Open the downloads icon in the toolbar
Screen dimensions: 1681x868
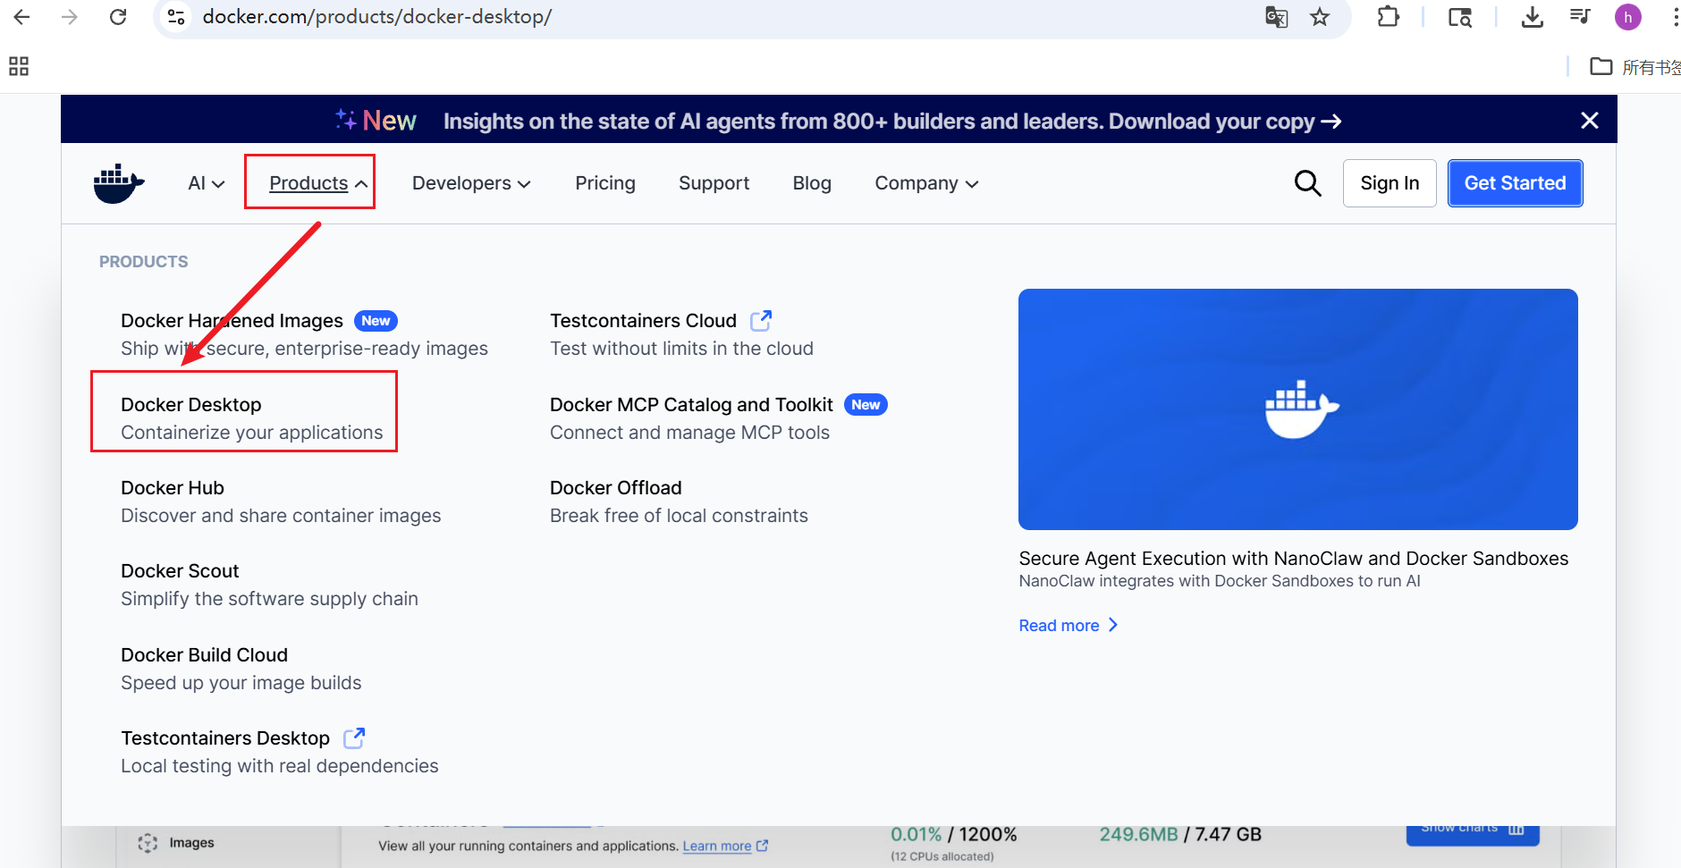click(x=1533, y=17)
